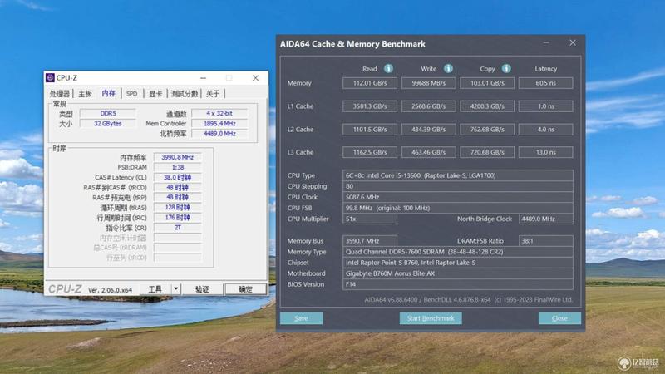Click the CPU Clock value 5087.6 MHz
The image size is (665, 374).
tap(458, 197)
